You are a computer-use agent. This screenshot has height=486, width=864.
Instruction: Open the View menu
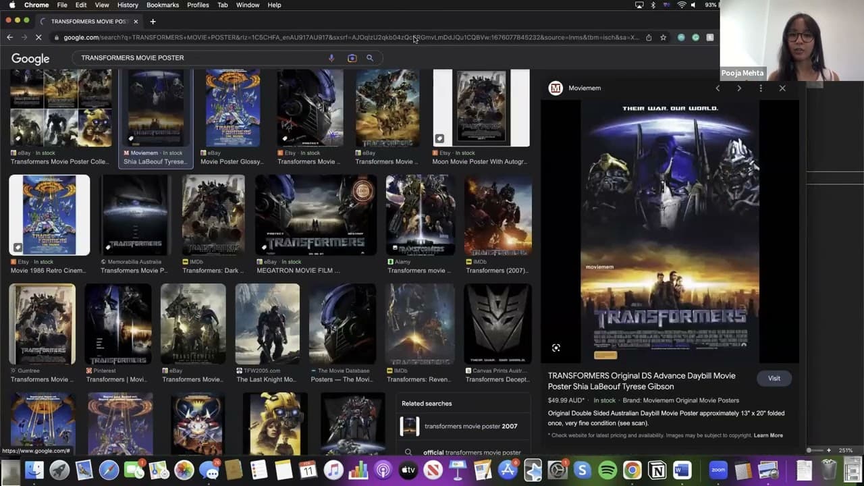(x=102, y=5)
